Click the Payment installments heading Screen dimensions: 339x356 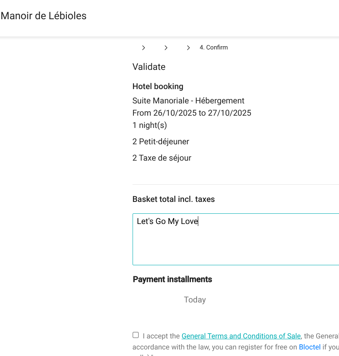pos(173,279)
